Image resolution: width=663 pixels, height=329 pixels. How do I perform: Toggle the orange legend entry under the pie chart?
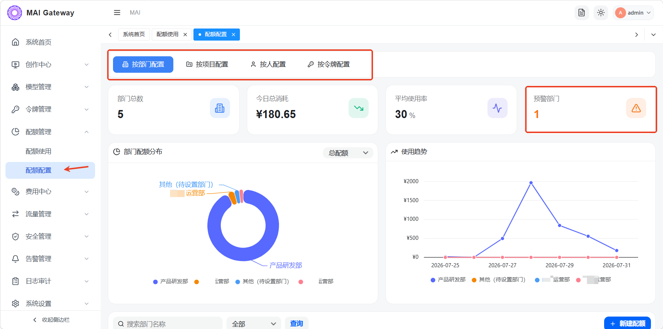click(212, 281)
